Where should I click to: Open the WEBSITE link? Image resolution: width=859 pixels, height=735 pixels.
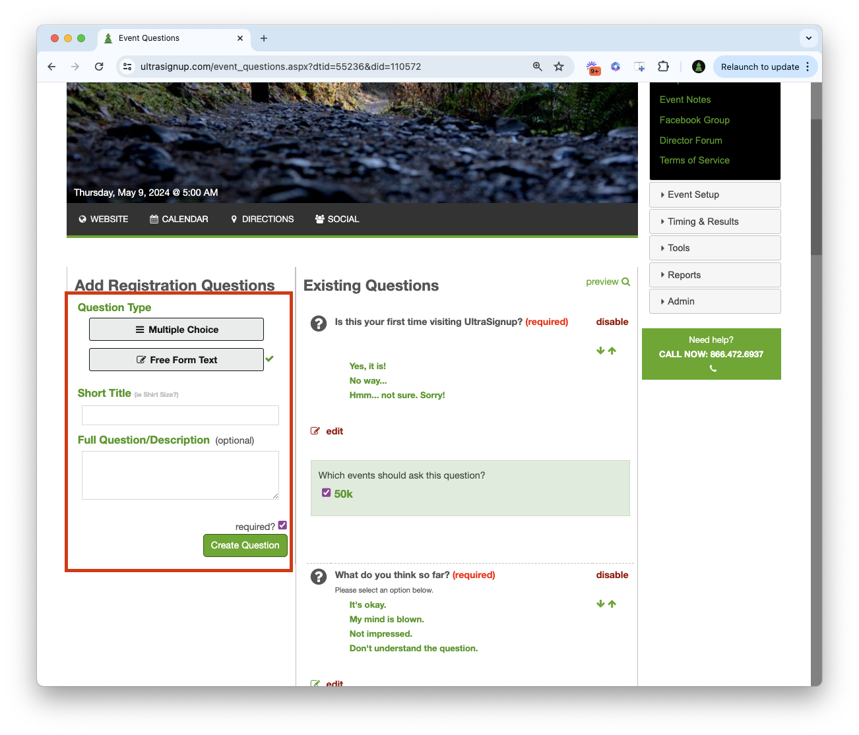(104, 219)
